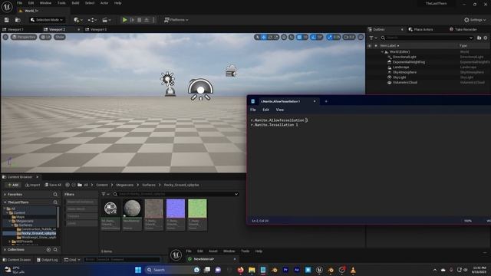Open the Add content (plus cube) toolbar dropdown
Viewport: 491px width, 276px height.
pyautogui.click(x=78, y=20)
